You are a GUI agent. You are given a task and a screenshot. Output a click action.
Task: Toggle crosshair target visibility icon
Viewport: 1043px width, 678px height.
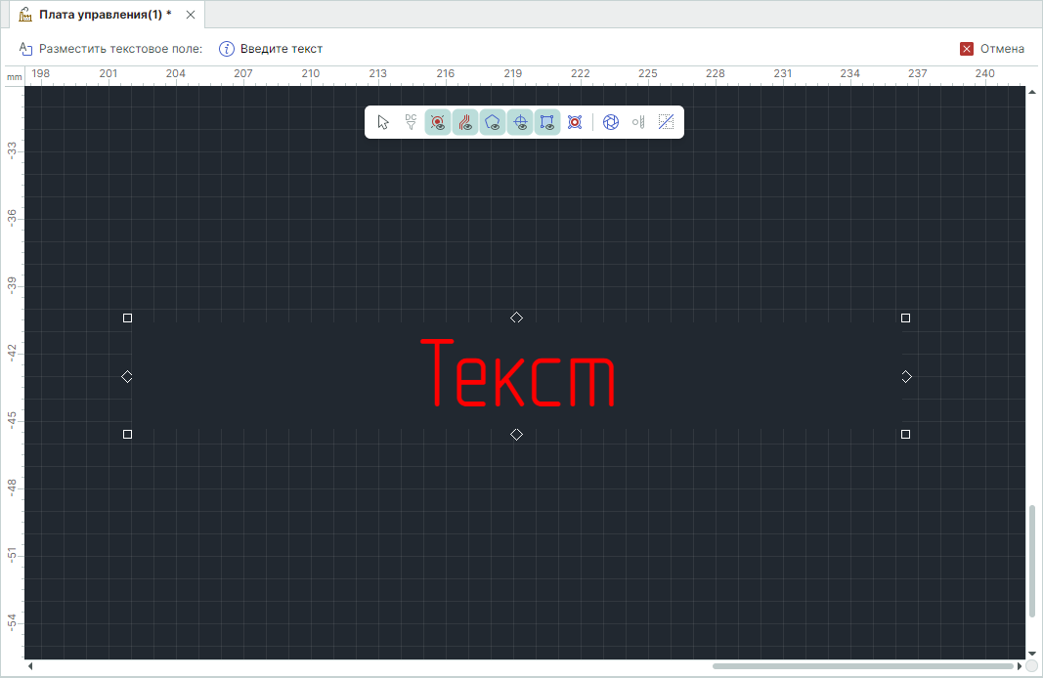[x=520, y=122]
